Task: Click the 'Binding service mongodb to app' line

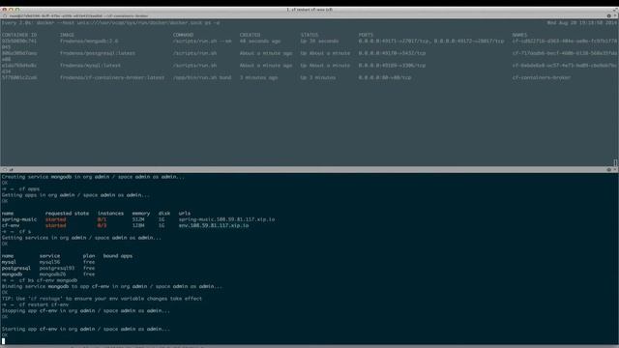Action: click(112, 286)
